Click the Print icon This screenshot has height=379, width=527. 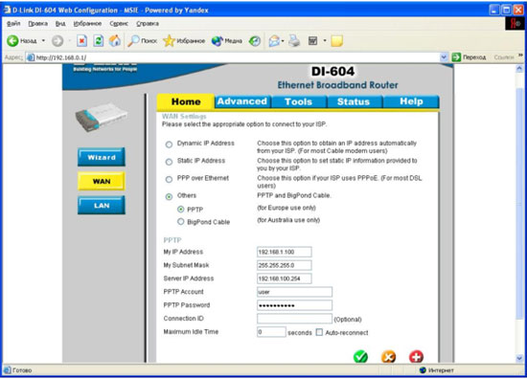[x=294, y=41]
